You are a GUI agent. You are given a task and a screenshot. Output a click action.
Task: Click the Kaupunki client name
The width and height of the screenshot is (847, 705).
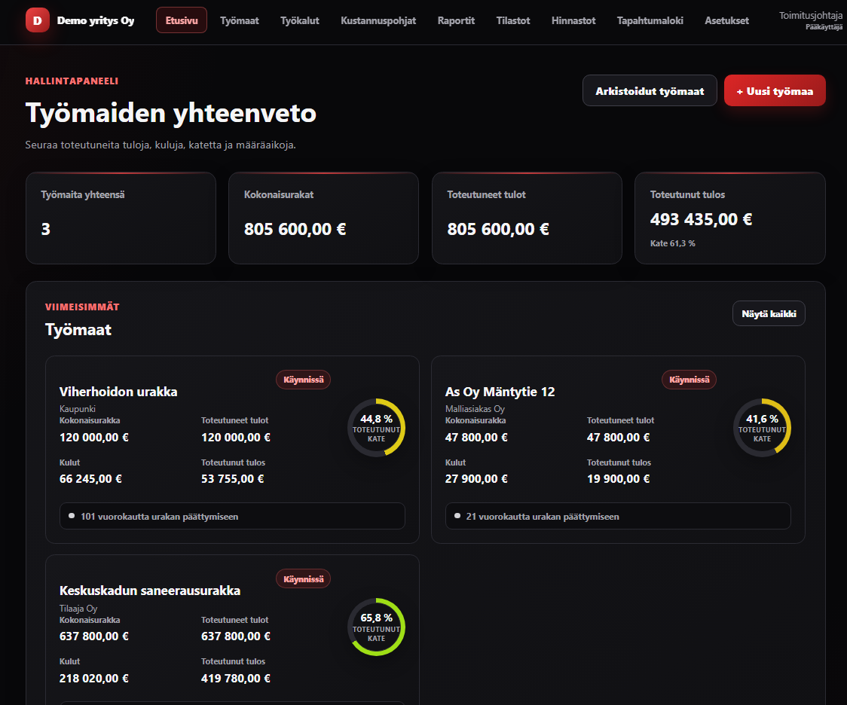pyautogui.click(x=78, y=409)
